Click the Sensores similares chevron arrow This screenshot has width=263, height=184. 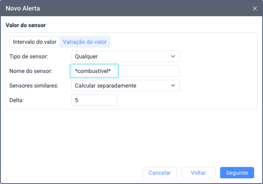pos(173,86)
